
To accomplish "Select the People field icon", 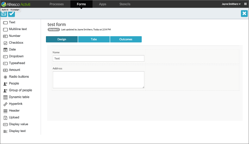I will click(x=5, y=84).
